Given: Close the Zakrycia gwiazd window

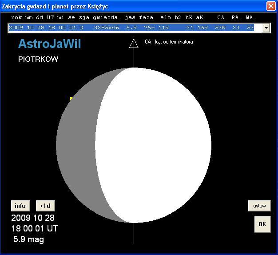Looking at the screenshot, I should click(x=271, y=6).
